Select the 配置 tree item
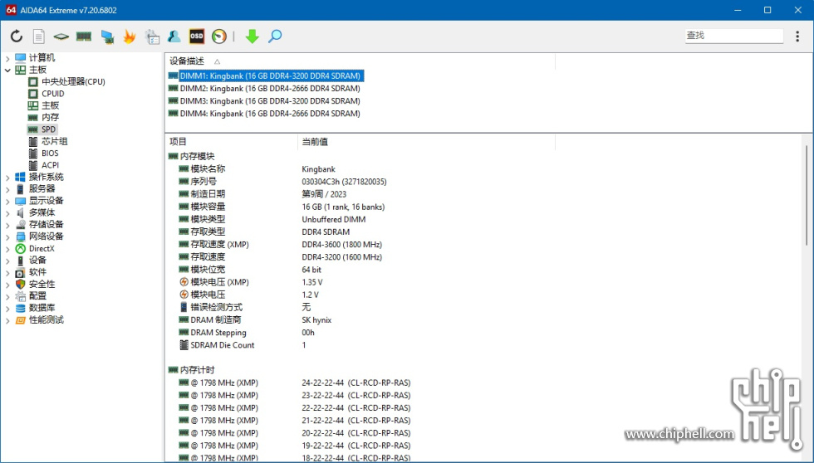 (x=37, y=296)
